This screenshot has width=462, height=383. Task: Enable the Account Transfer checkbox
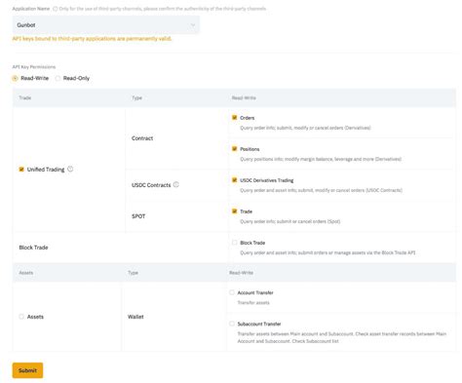[232, 292]
